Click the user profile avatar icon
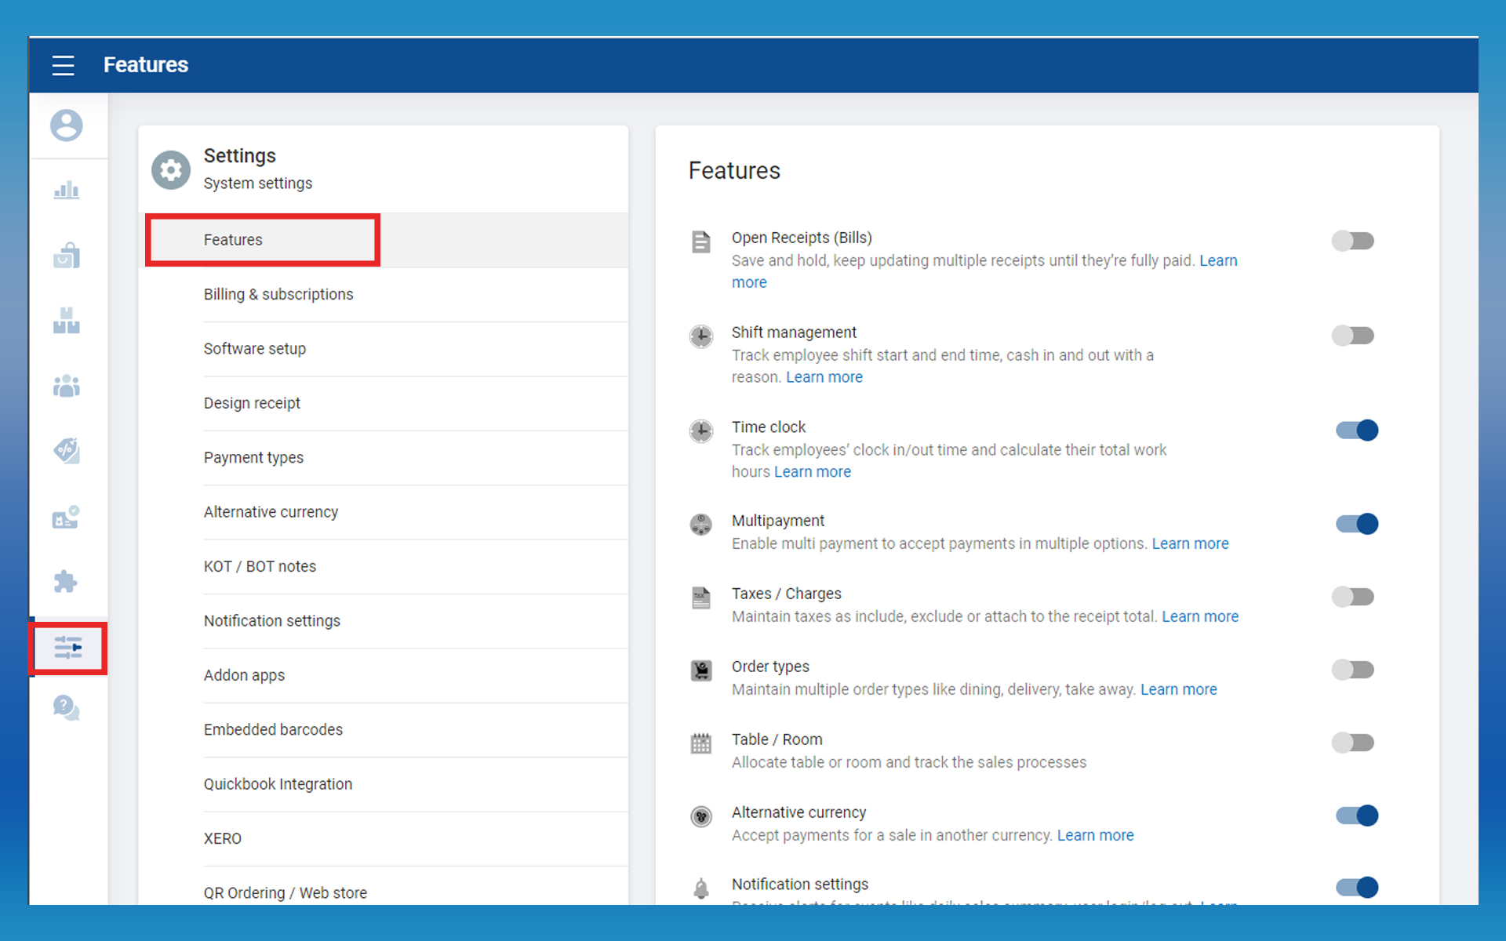 click(x=67, y=125)
